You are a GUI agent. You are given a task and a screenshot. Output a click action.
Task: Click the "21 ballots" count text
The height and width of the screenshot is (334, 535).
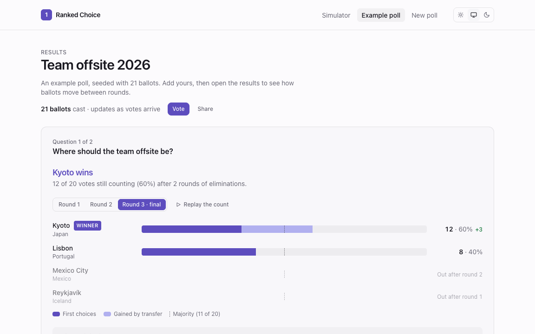point(56,109)
